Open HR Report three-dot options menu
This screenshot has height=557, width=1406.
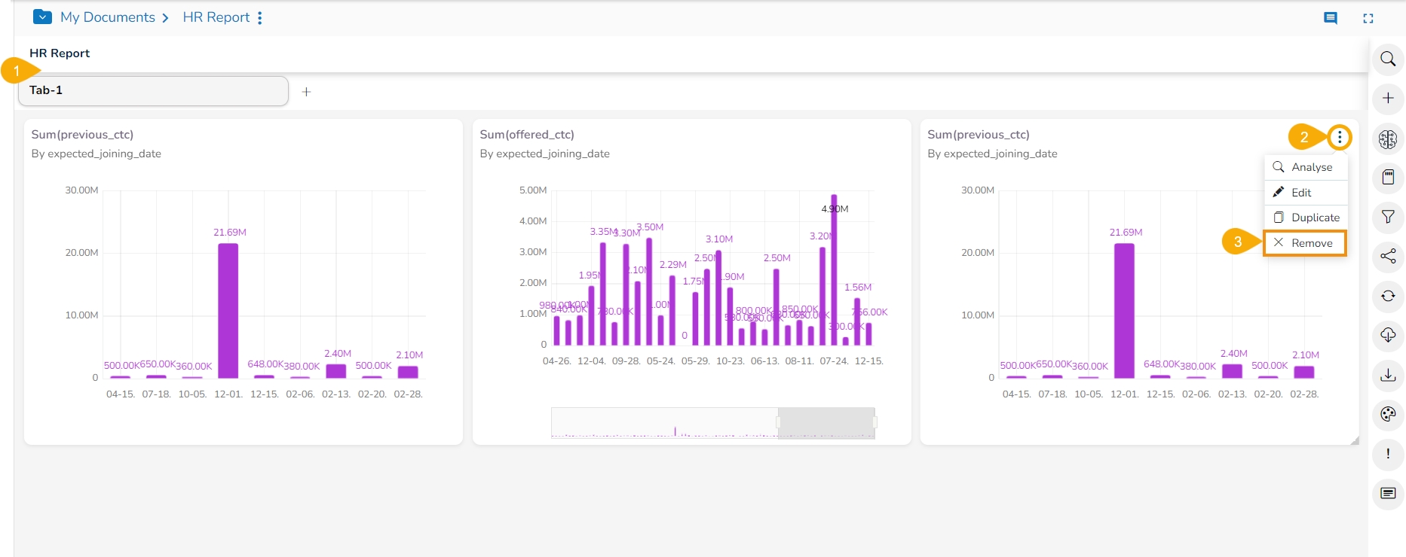pyautogui.click(x=260, y=18)
